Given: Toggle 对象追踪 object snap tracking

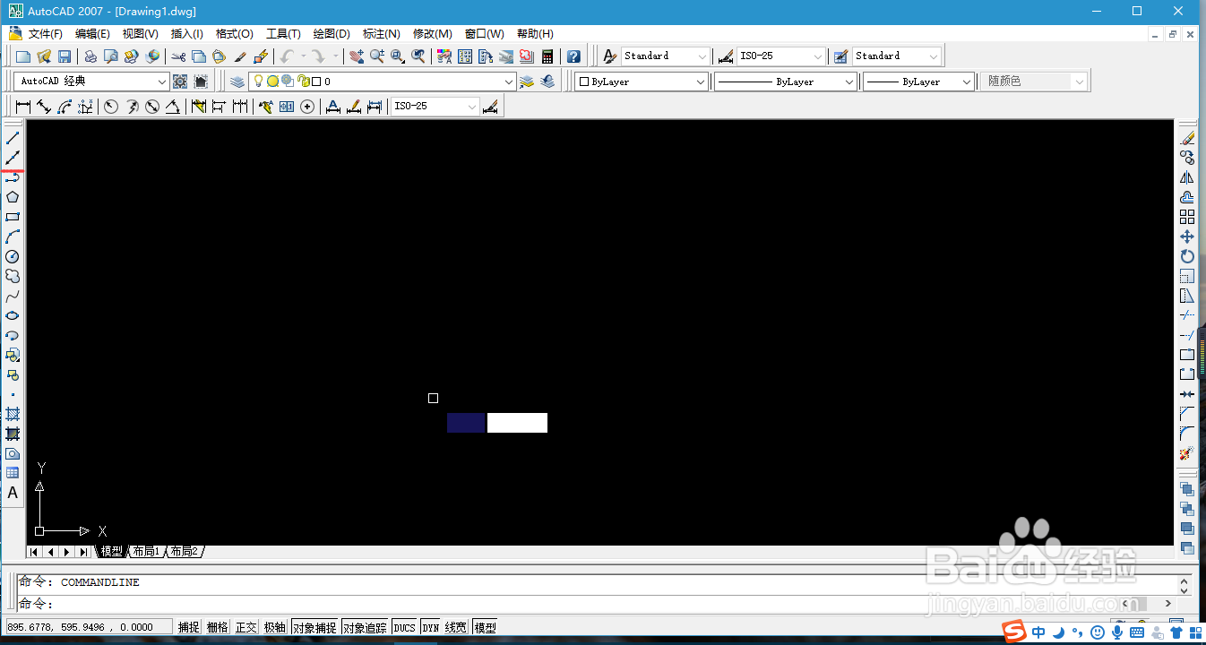Looking at the screenshot, I should [366, 627].
